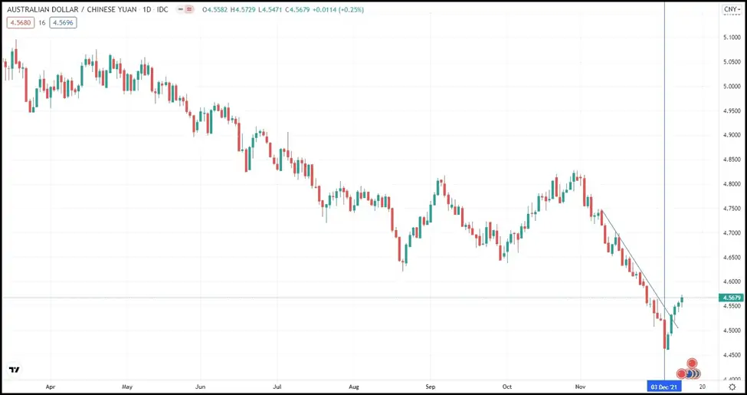The height and width of the screenshot is (395, 747).
Task: Click the TradingView logo icon
Action: point(13,370)
